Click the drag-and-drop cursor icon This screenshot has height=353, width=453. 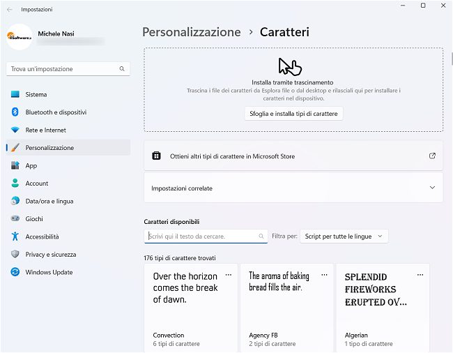pyautogui.click(x=290, y=66)
